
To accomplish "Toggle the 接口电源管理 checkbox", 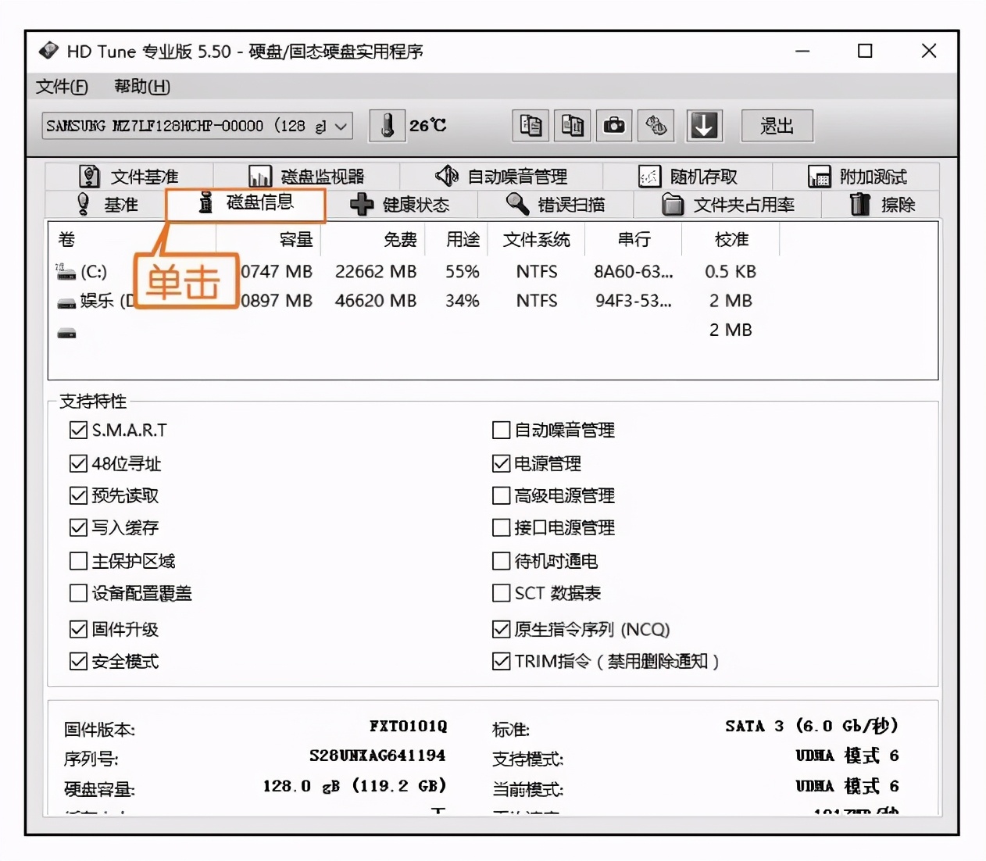I will [x=501, y=527].
